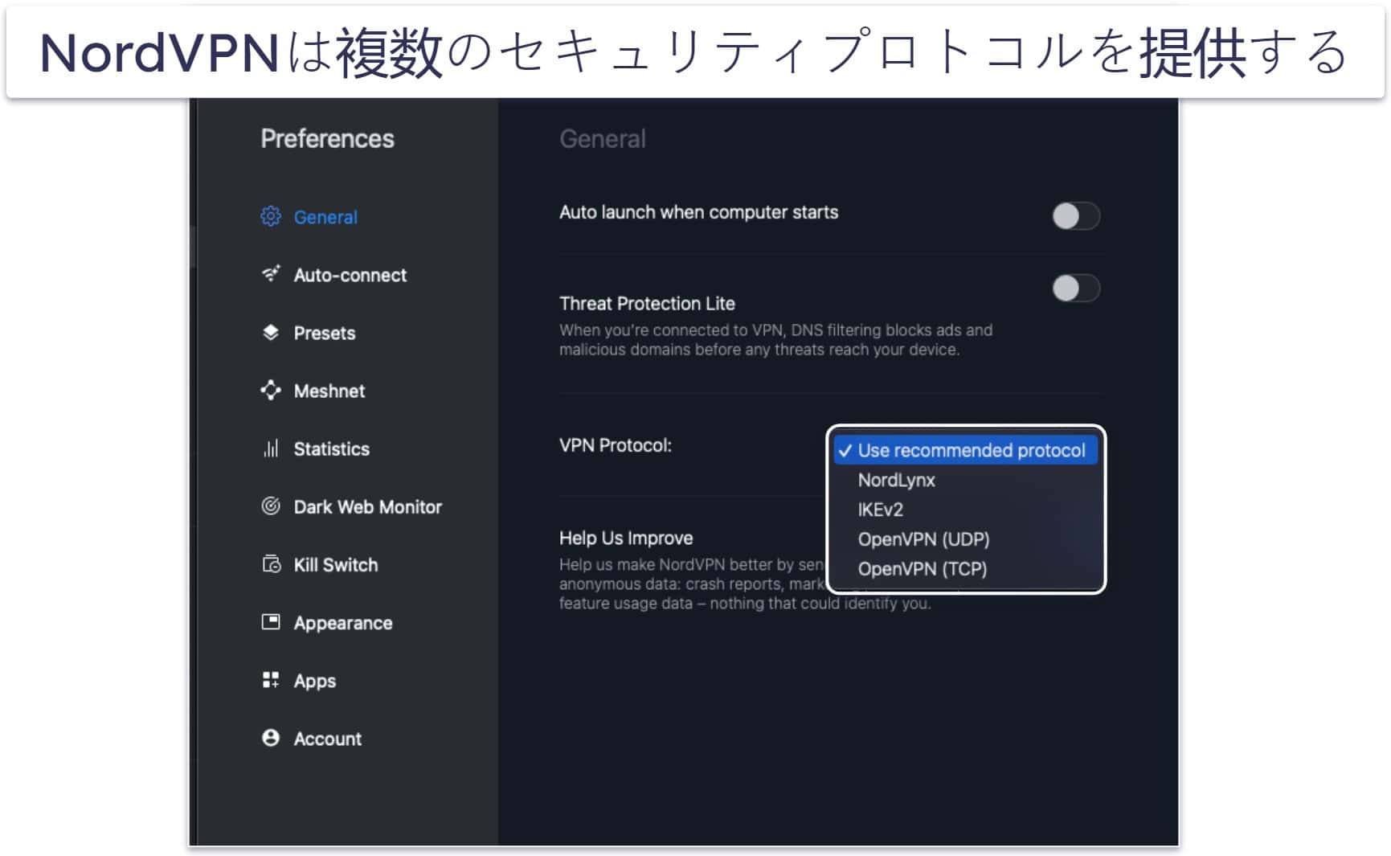
Task: Click the Dark Web Monitor radar icon
Action: (x=271, y=506)
